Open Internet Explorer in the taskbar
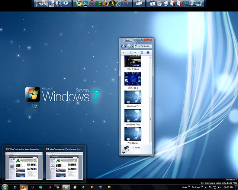Viewport: 238px width, 190px height. tap(15, 187)
